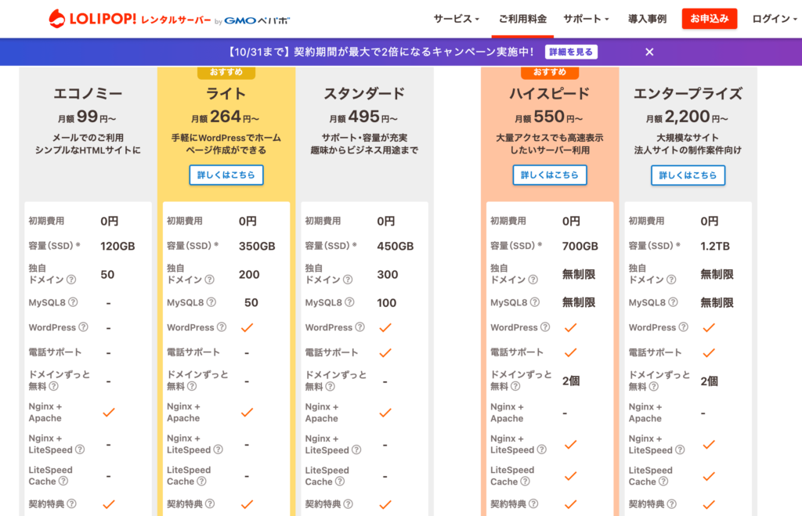This screenshot has width=802, height=516.
Task: Click the 独自ドメイン question mark icon in ライト column
Action: [x=209, y=279]
